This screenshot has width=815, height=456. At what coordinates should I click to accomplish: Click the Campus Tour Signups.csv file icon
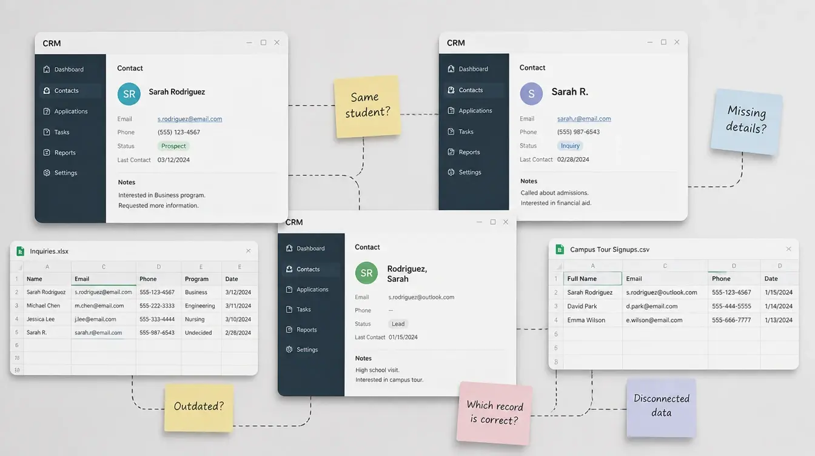pyautogui.click(x=559, y=249)
